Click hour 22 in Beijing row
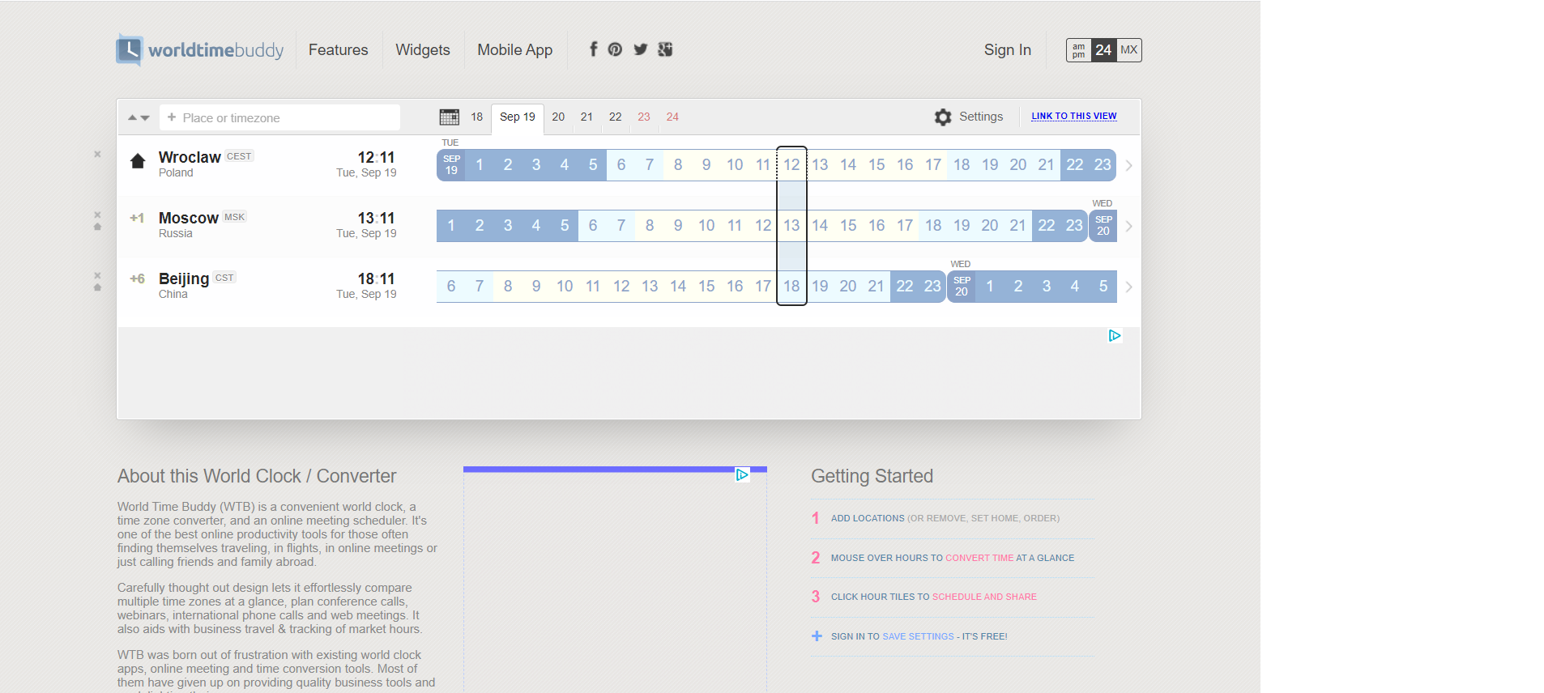This screenshot has width=1544, height=693. point(905,287)
